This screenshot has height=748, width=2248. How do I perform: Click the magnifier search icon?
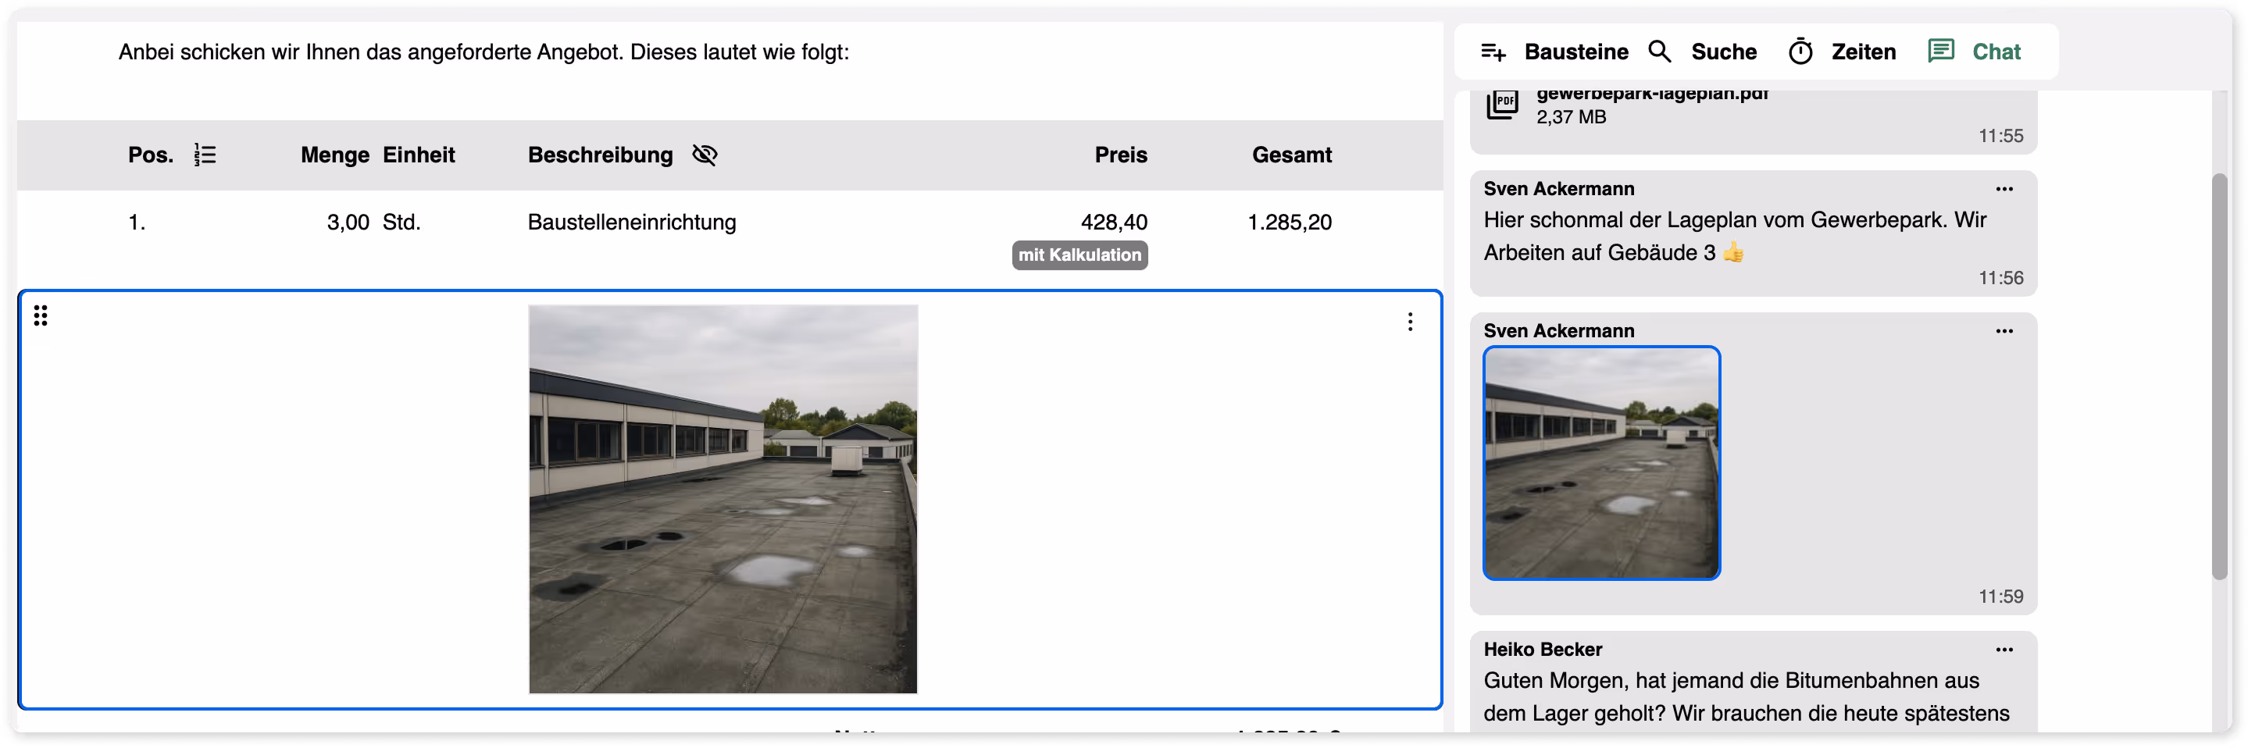coord(1660,52)
